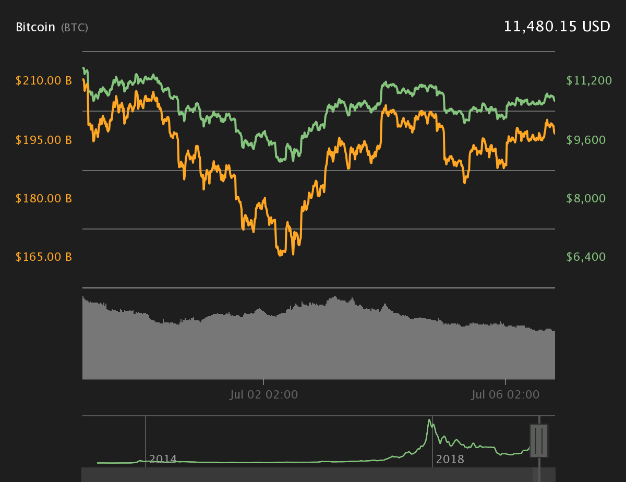Click the 2014 marker in the navigator

[163, 460]
